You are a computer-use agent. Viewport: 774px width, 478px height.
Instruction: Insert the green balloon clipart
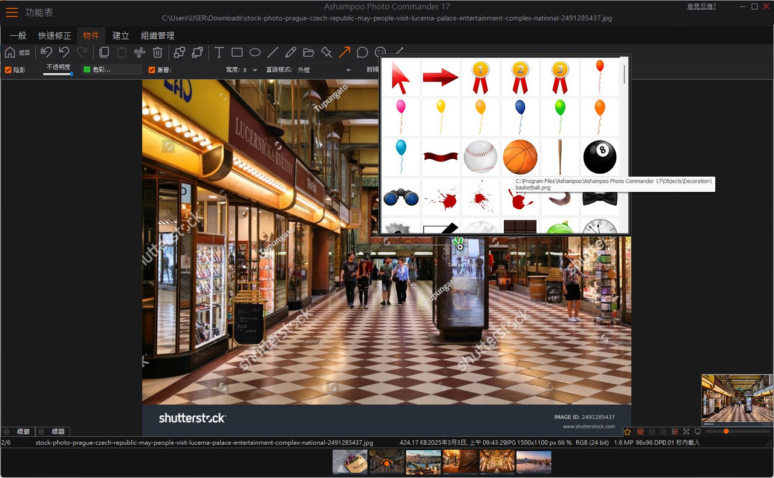point(560,117)
